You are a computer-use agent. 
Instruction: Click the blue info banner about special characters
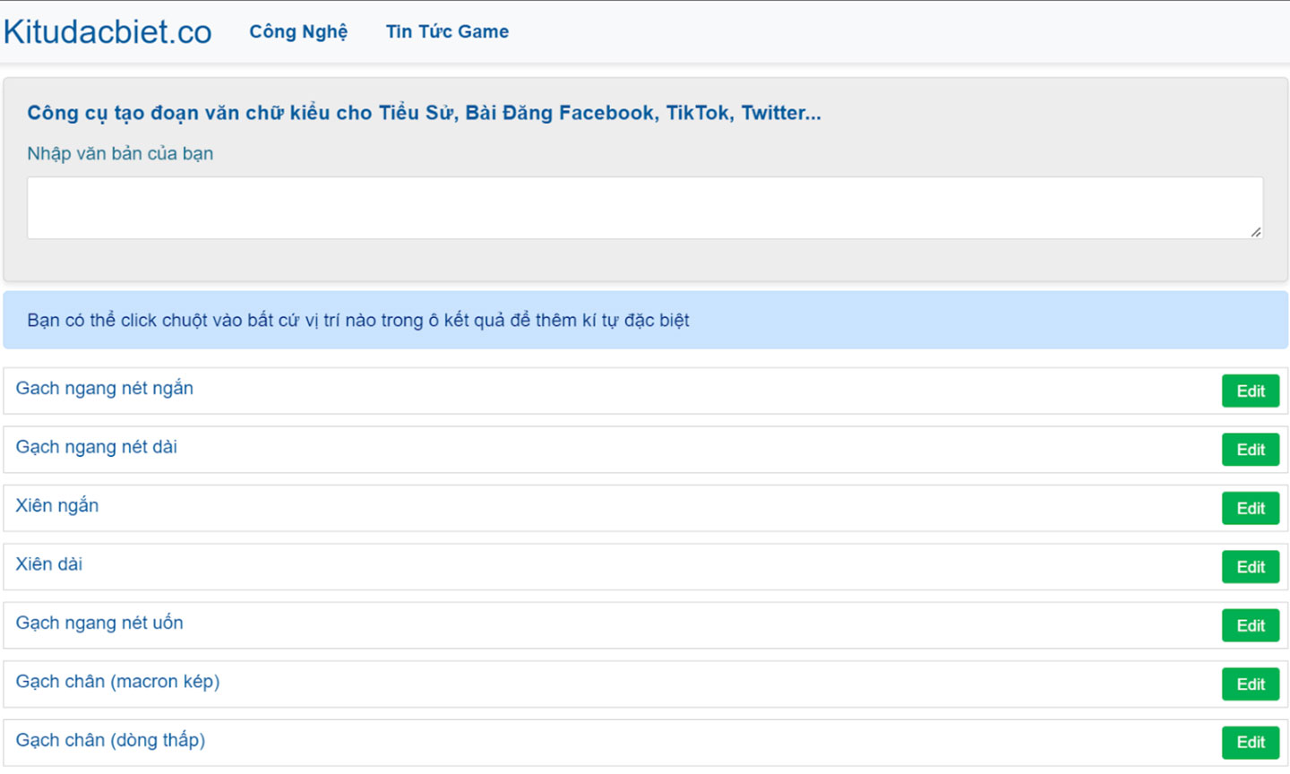(645, 320)
